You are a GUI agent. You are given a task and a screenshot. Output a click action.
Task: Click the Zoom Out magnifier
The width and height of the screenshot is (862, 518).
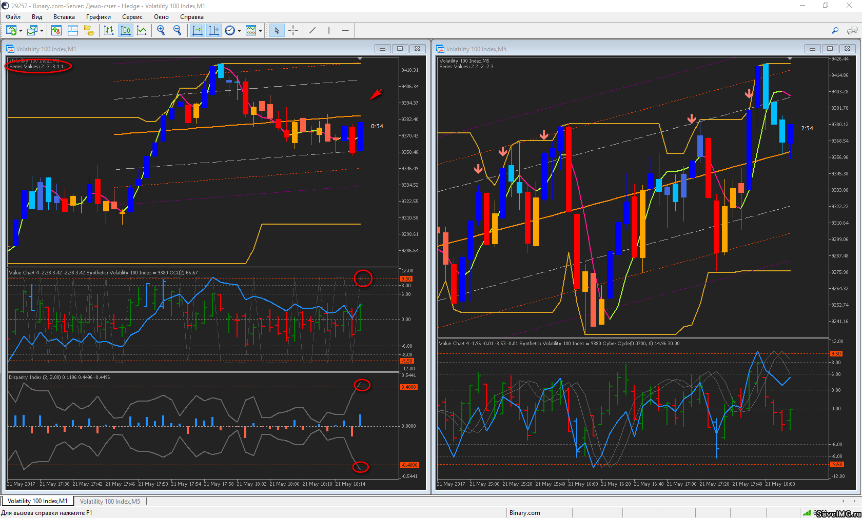(178, 31)
